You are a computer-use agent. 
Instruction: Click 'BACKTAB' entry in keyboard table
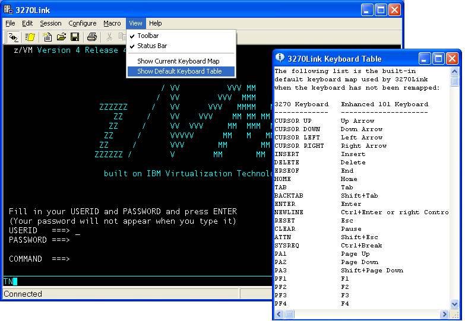coord(289,196)
